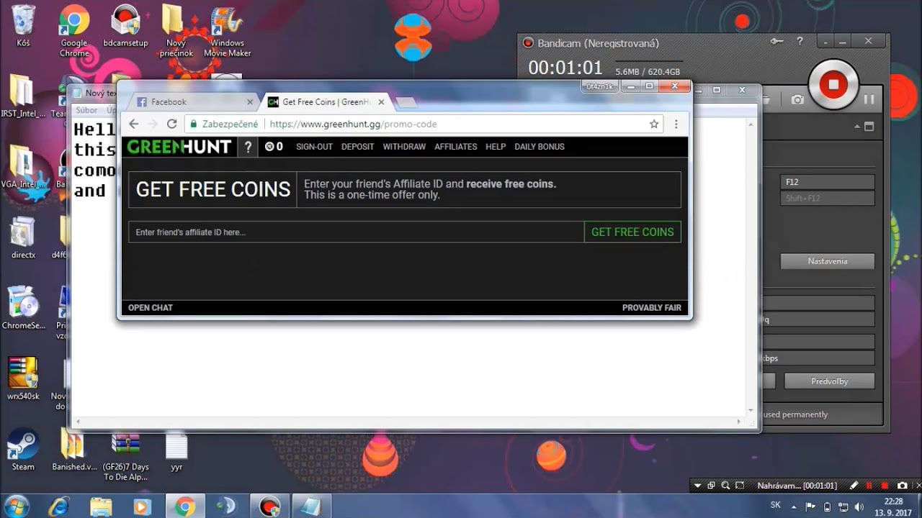The width and height of the screenshot is (922, 518).
Task: Click the GreenHunt question mark button
Action: (x=248, y=147)
